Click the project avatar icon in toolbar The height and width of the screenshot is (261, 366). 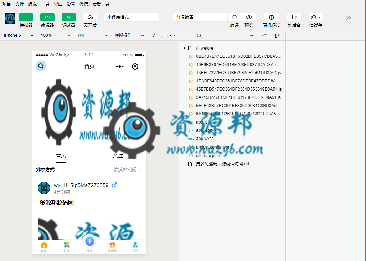tap(10, 19)
